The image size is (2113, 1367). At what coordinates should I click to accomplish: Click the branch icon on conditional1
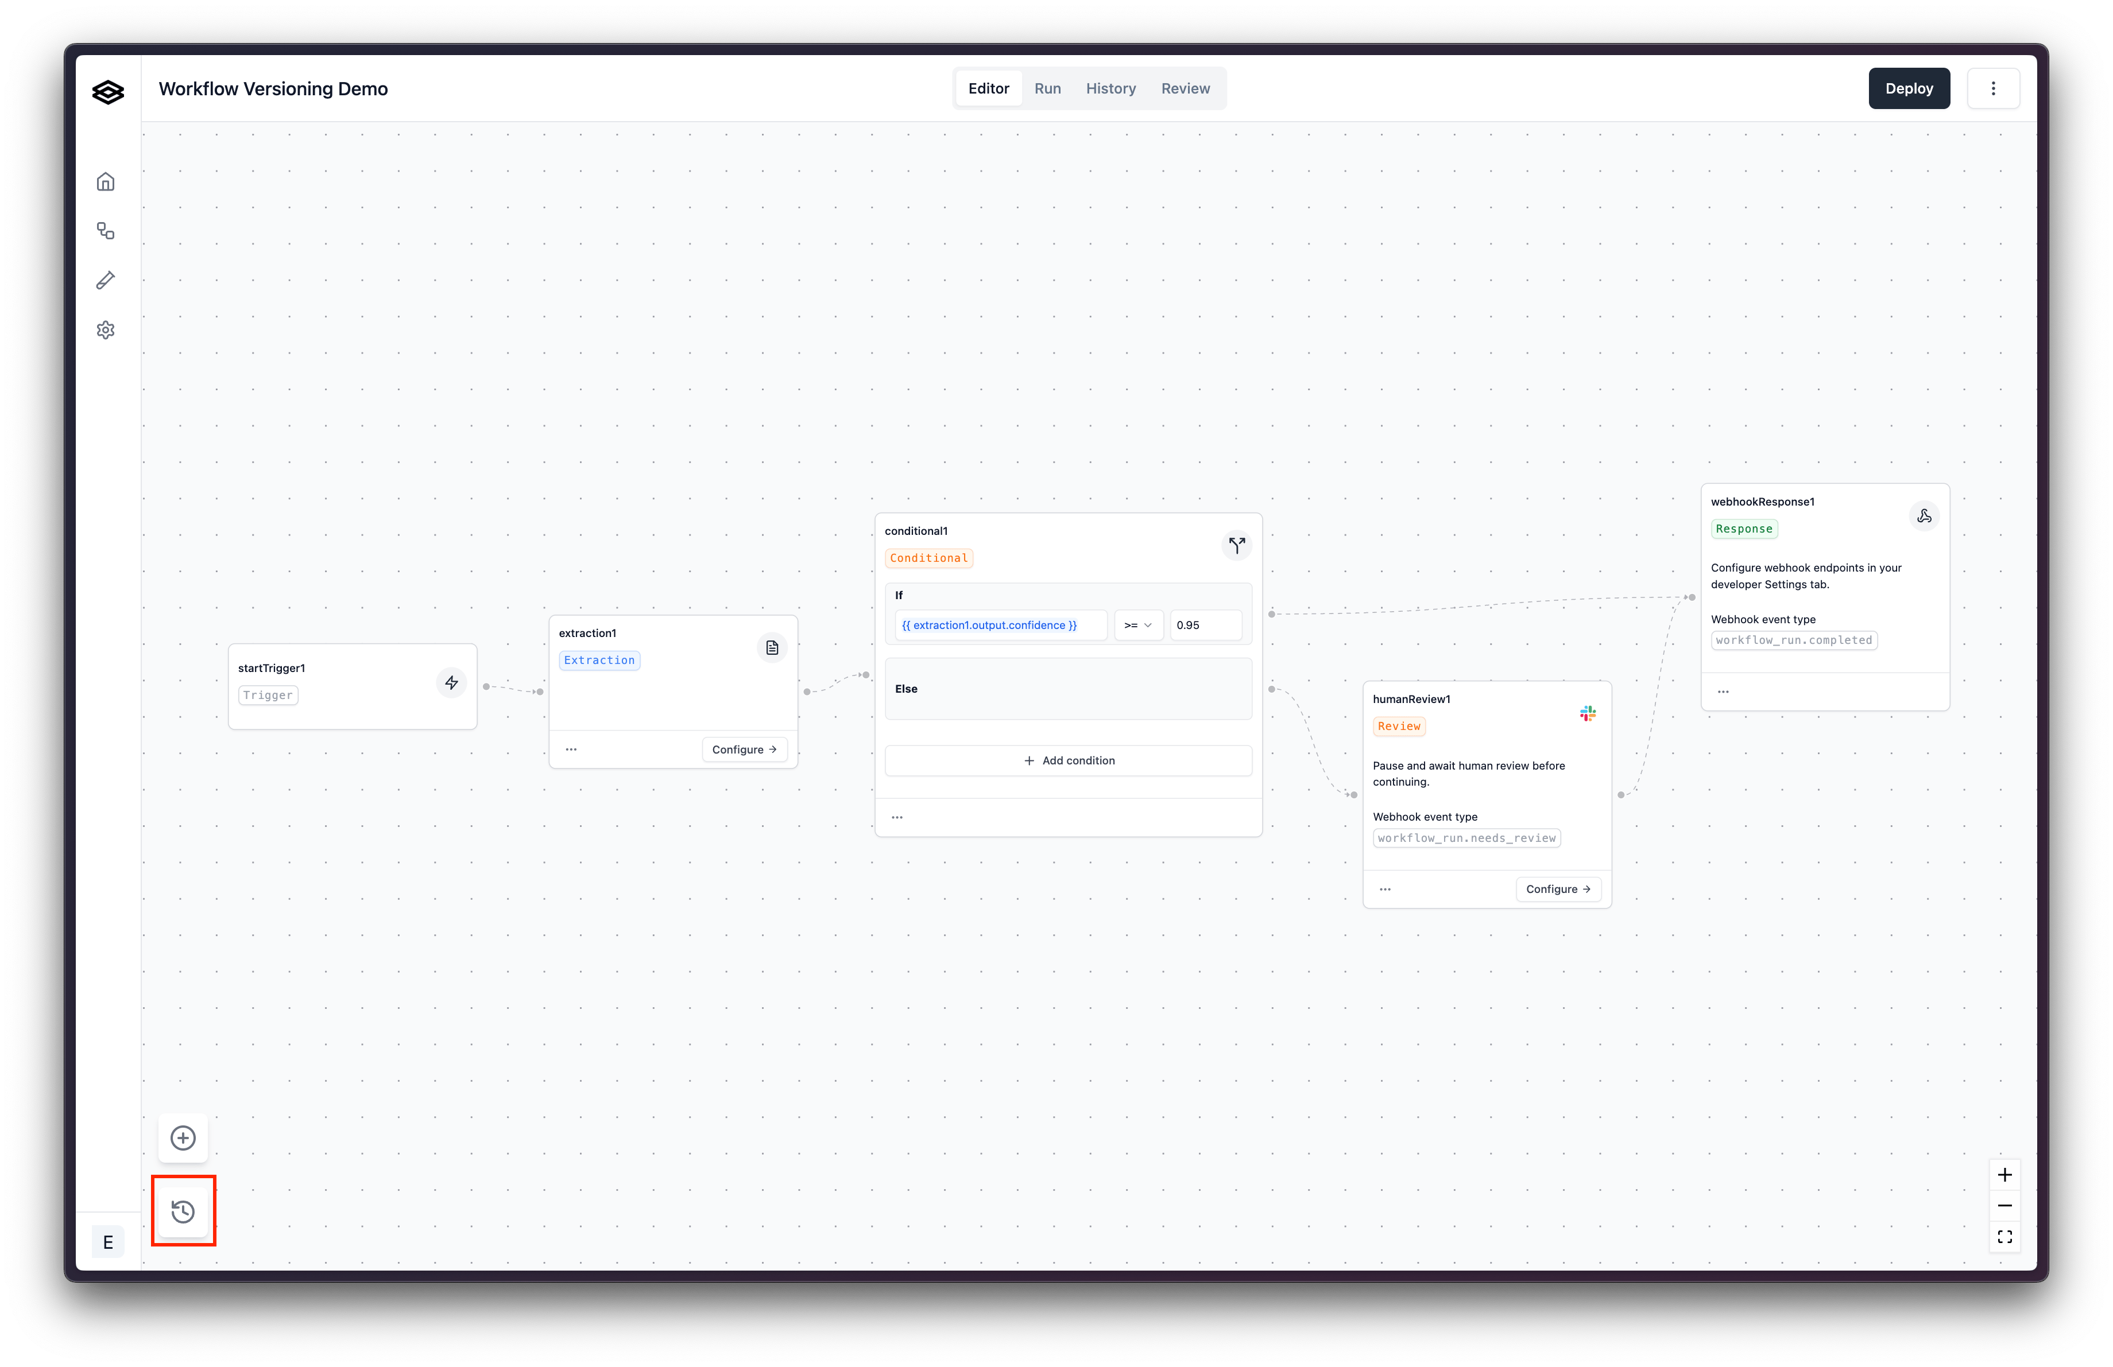click(1237, 545)
